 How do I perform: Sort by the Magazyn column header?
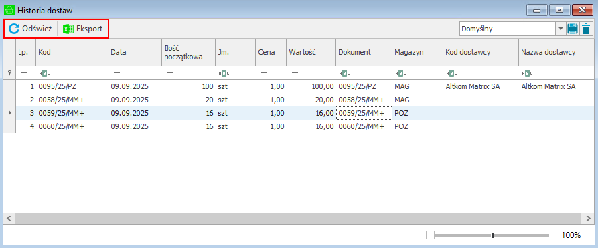pos(417,53)
